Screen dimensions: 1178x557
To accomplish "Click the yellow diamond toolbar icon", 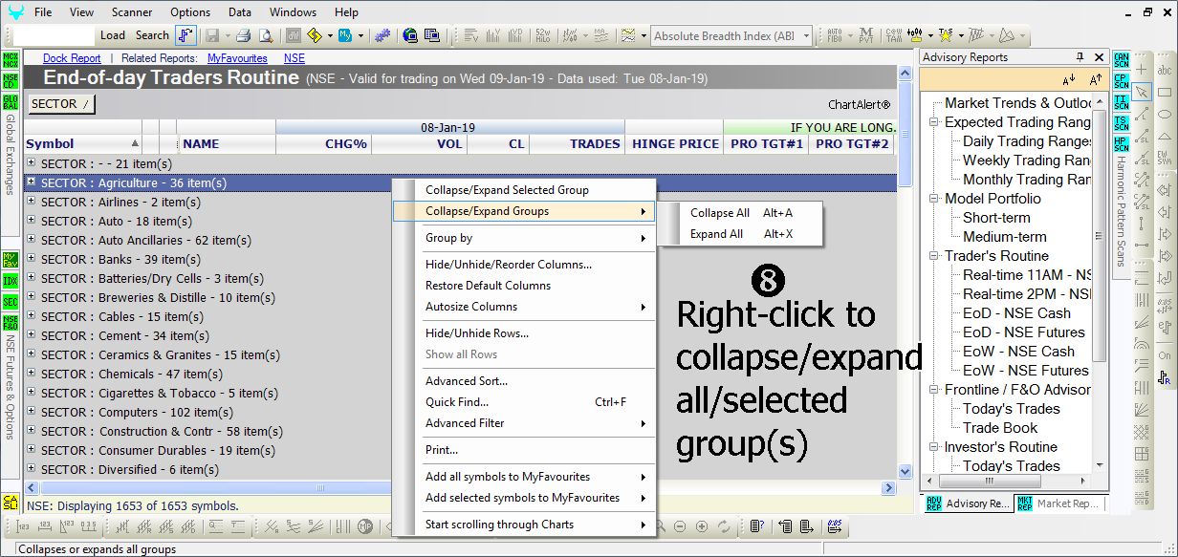I will (314, 35).
